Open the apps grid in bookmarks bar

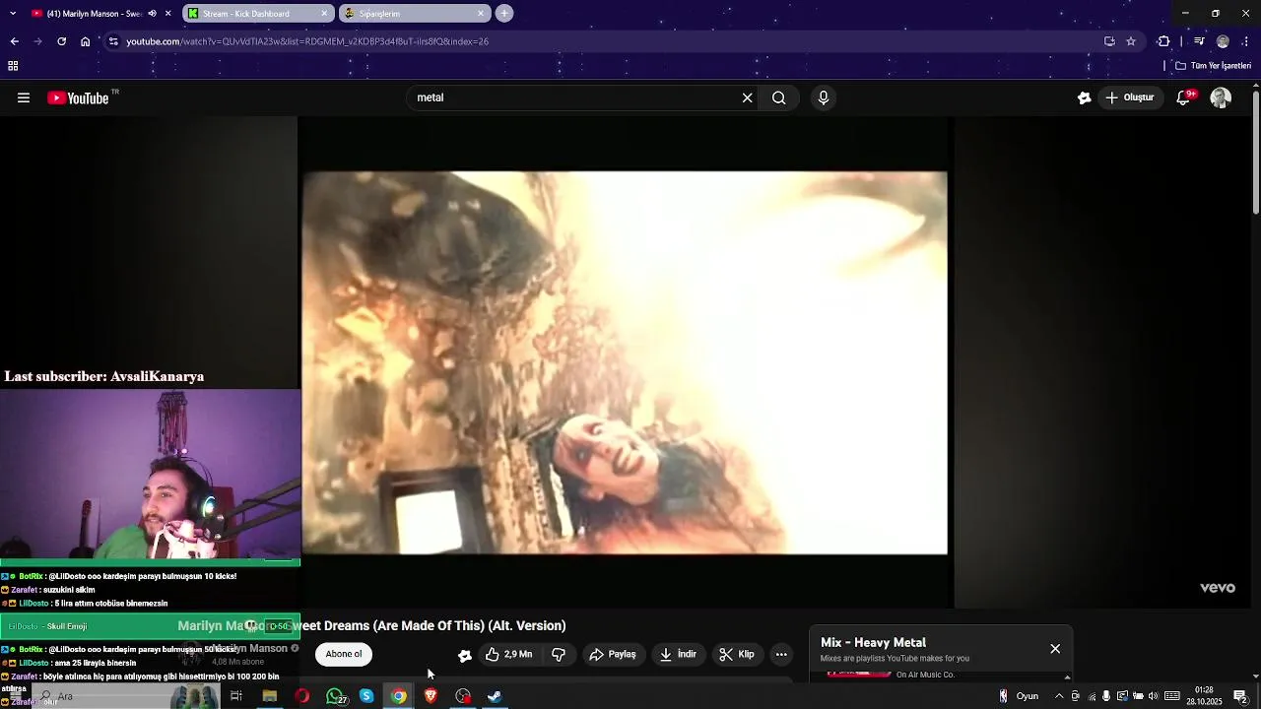[x=13, y=66]
